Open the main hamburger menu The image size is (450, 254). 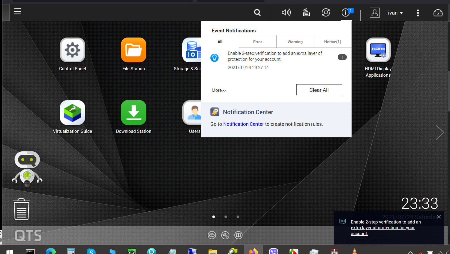pyautogui.click(x=18, y=12)
